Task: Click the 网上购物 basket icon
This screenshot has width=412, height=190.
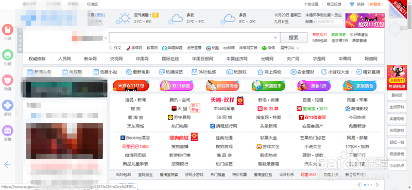Action: pos(260,72)
